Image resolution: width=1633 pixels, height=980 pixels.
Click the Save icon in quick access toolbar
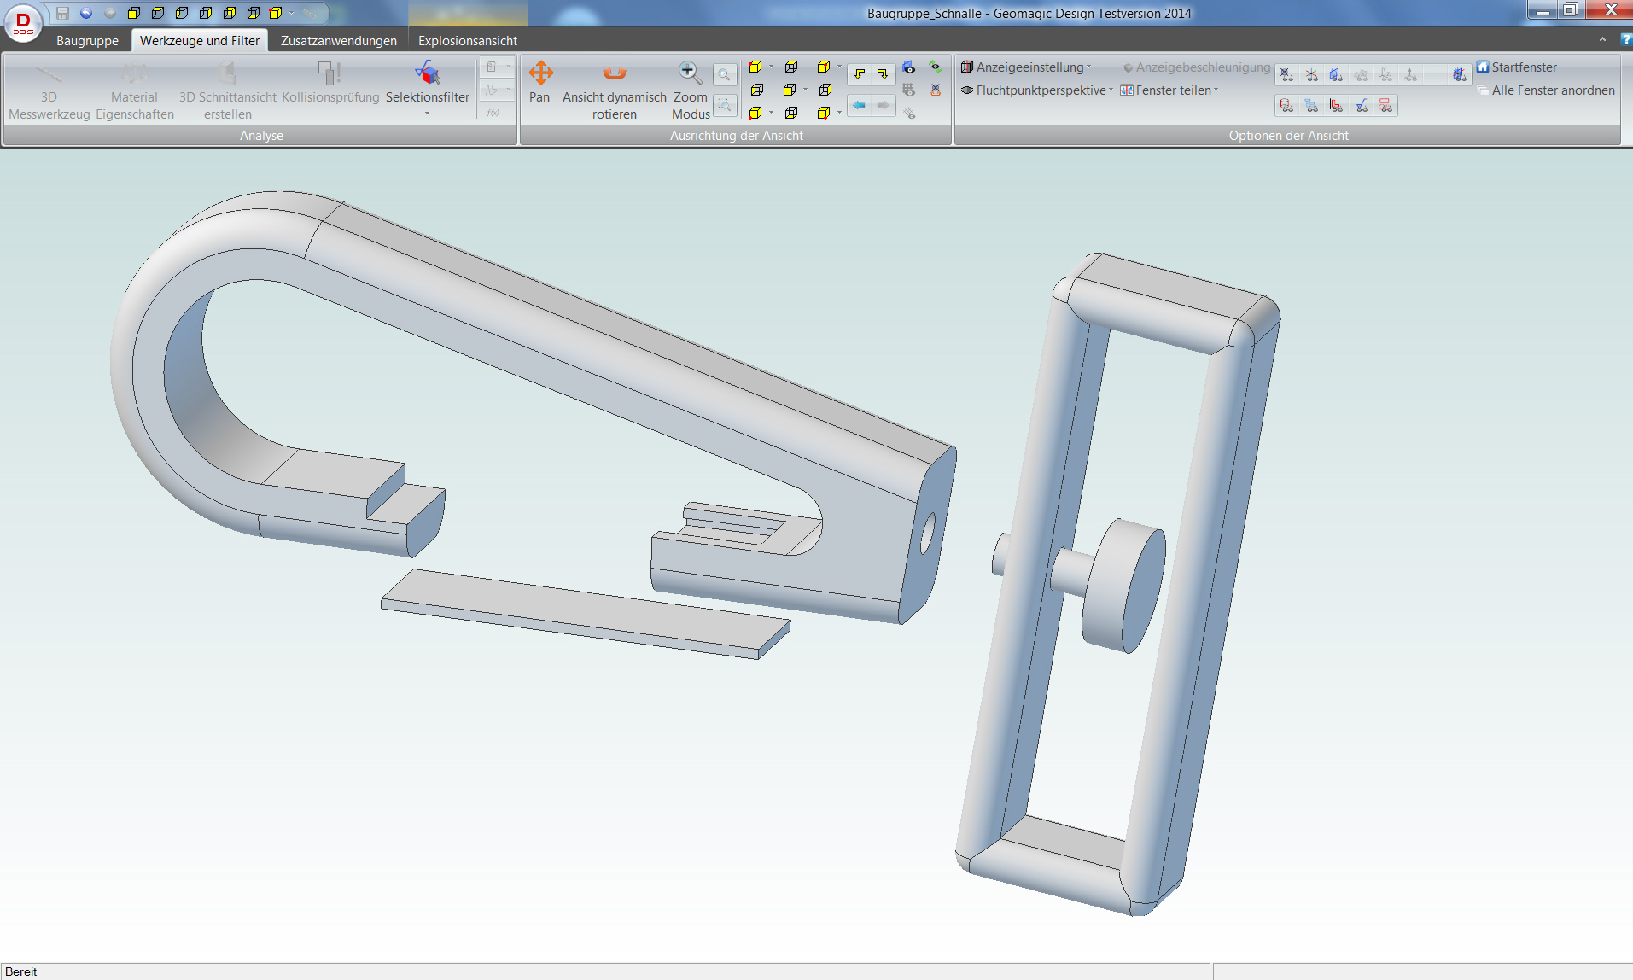[x=62, y=13]
